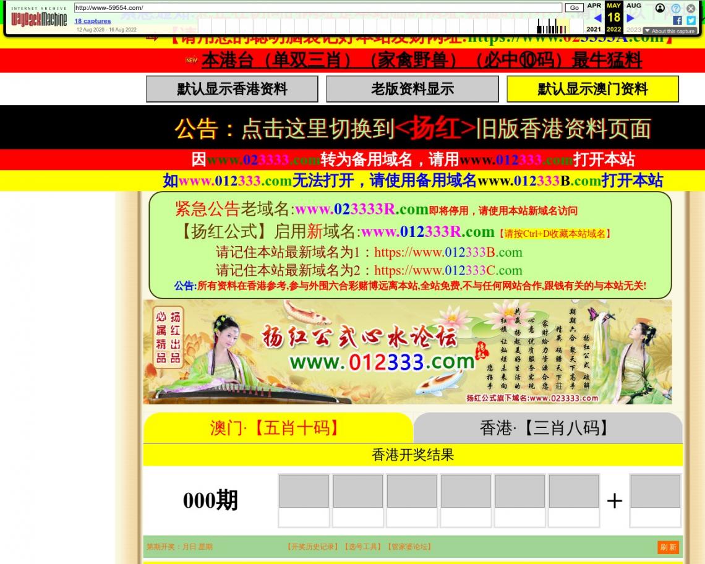Screen dimensions: 705x564
Task: Click the red 公告 disclaimer text line
Action: pos(410,286)
